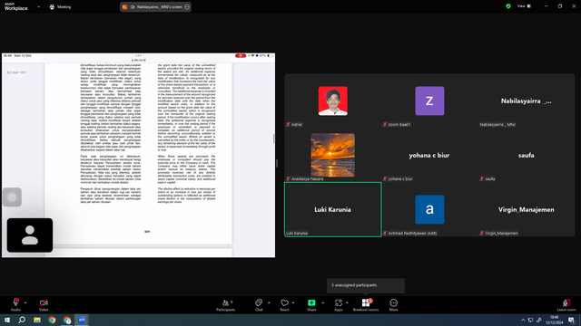The width and height of the screenshot is (581, 326).
Task: Open the Chat panel
Action: [259, 304]
